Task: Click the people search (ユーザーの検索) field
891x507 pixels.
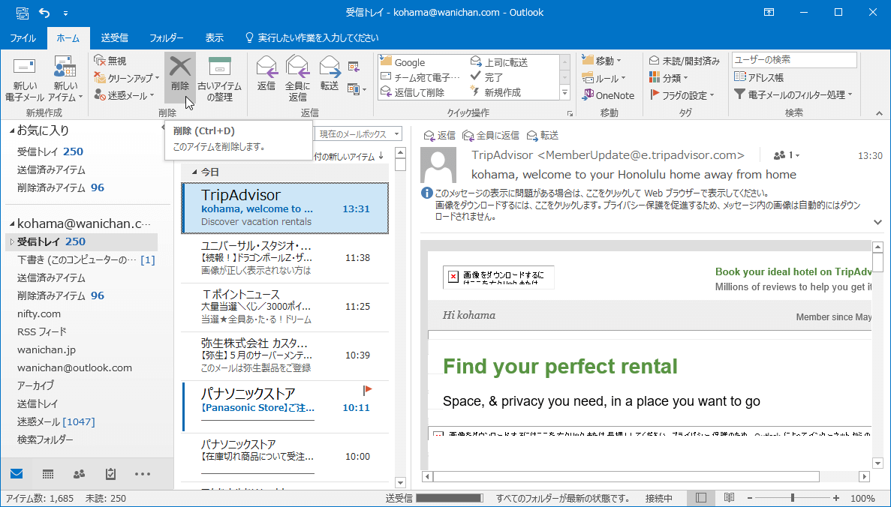Action: [x=794, y=59]
